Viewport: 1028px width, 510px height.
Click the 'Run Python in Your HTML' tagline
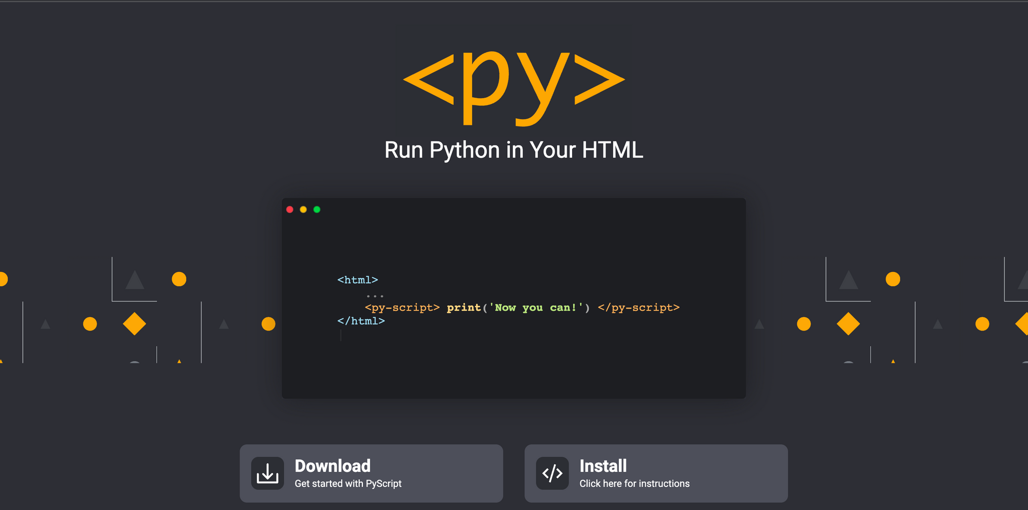513,150
